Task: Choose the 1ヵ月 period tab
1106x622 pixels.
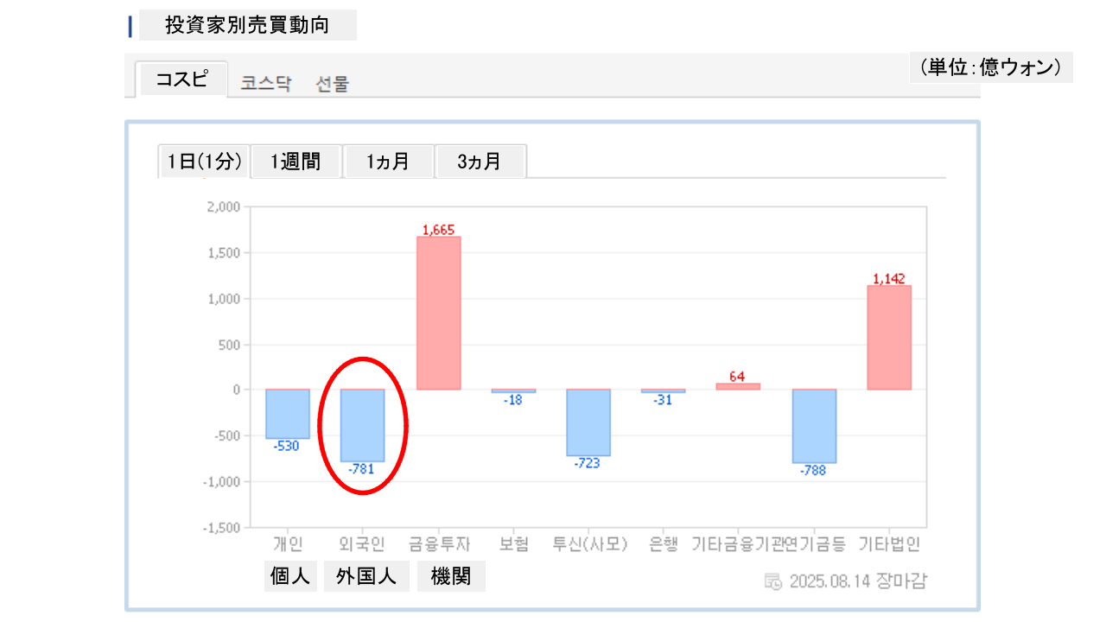Action: pos(388,162)
